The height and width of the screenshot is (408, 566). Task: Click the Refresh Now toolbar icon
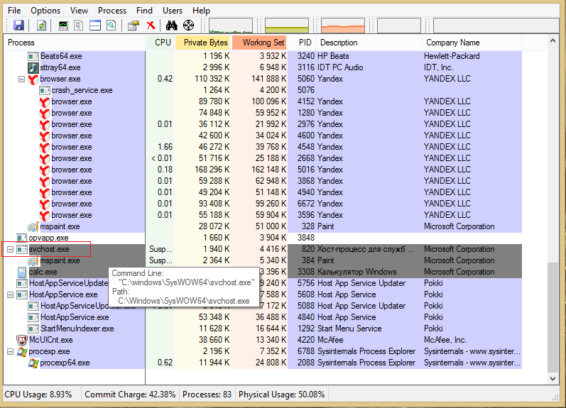pyautogui.click(x=42, y=26)
